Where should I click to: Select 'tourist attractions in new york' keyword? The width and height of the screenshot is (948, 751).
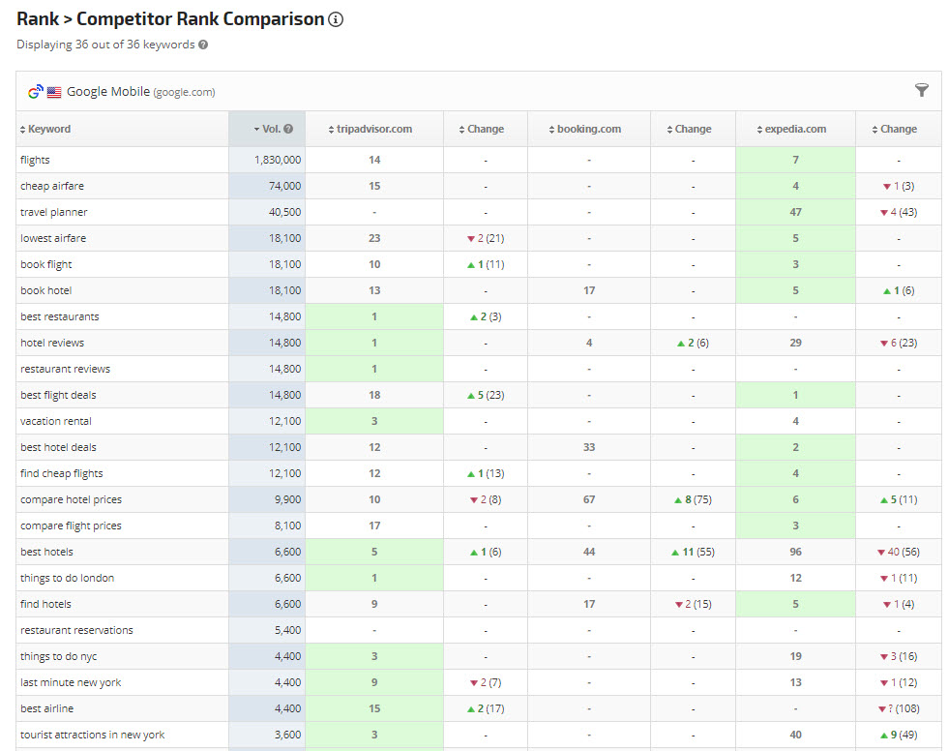coord(92,735)
